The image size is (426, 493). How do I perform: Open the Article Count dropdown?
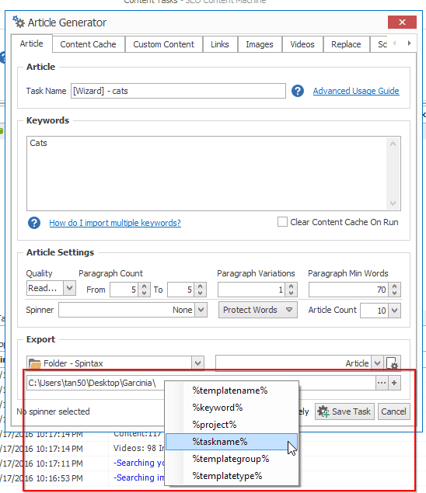(x=394, y=311)
